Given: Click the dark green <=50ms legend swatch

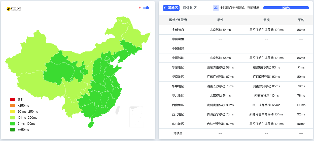Looking at the screenshot, I should pos(13,130).
